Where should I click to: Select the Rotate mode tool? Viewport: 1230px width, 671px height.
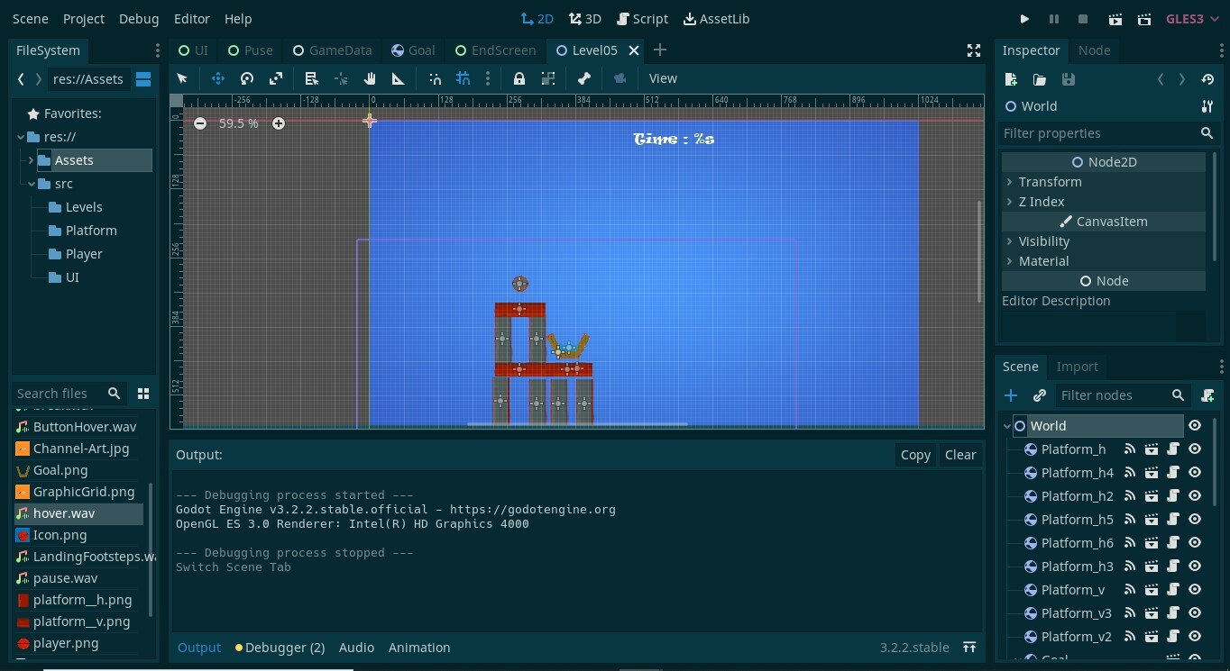[x=247, y=78]
